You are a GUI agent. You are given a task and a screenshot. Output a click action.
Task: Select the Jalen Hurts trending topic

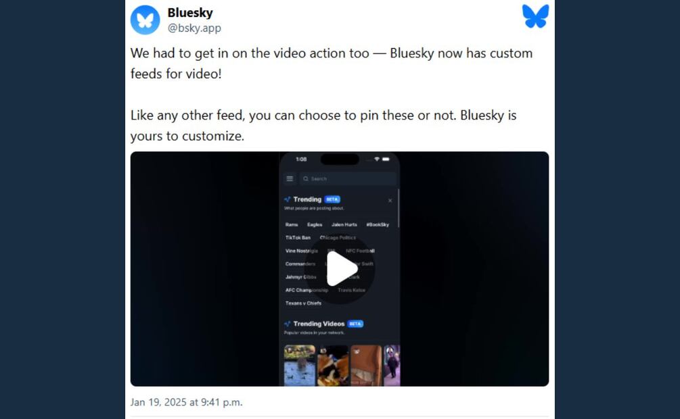point(344,224)
